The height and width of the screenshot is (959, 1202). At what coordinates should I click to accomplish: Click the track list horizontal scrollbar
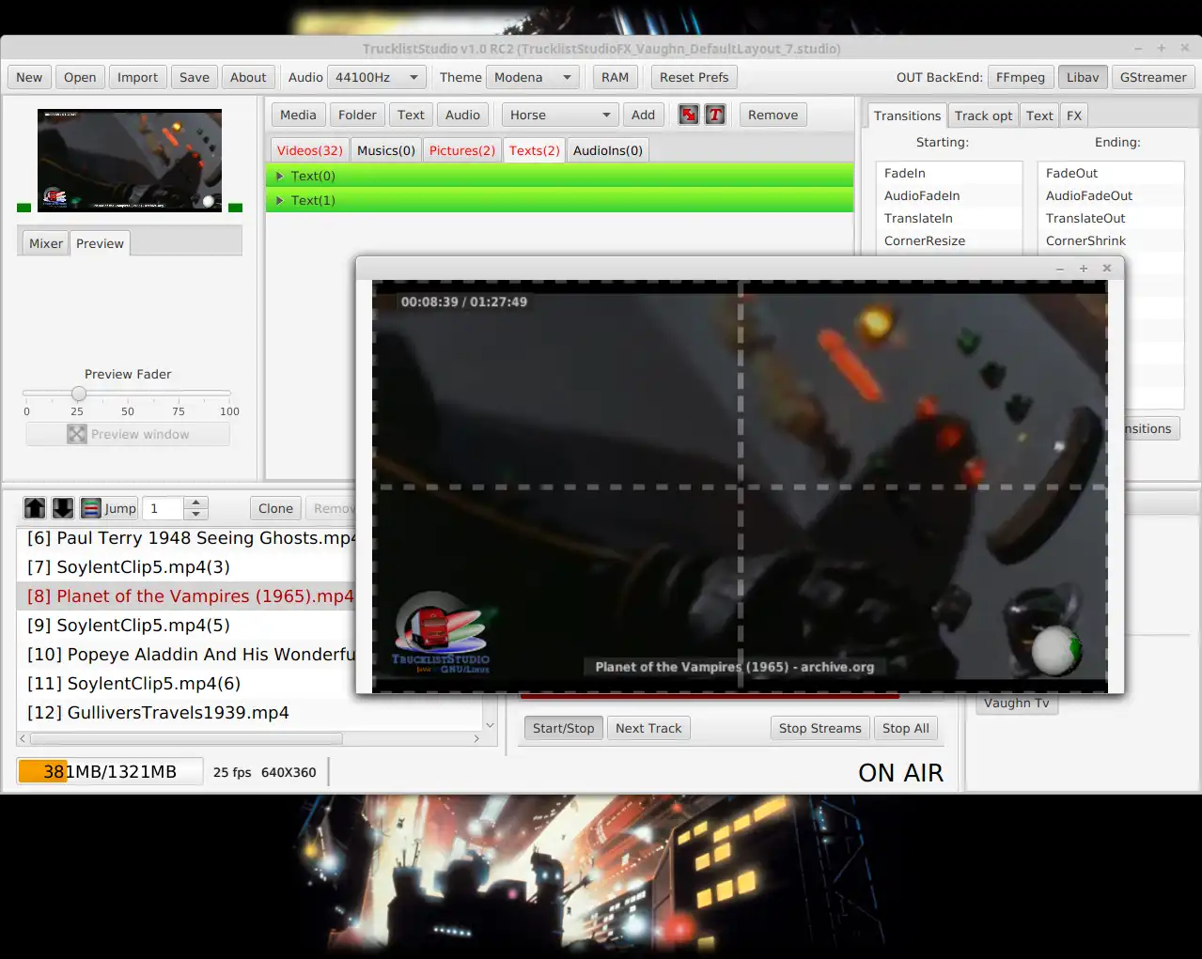pos(185,738)
